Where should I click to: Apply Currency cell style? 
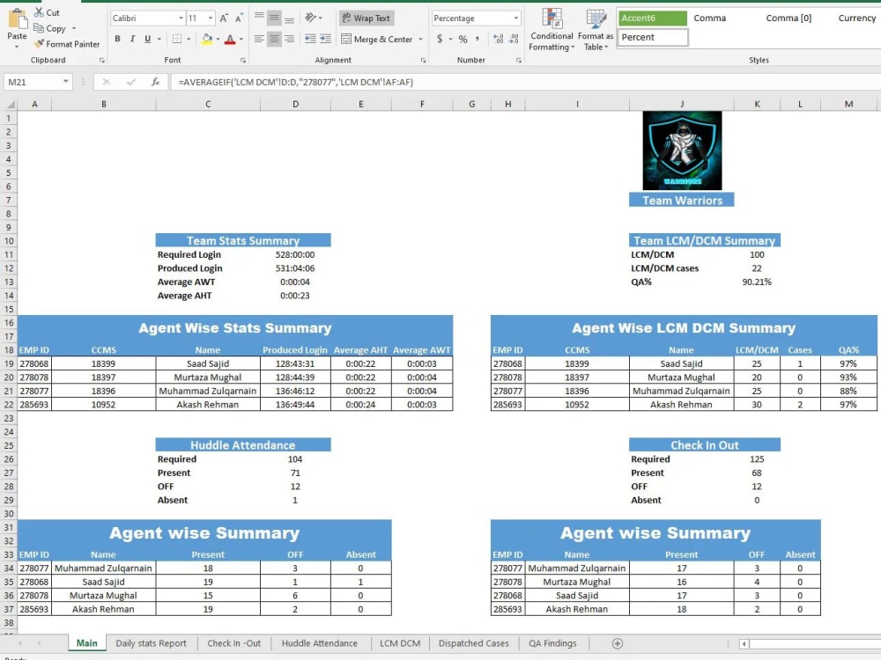click(857, 18)
